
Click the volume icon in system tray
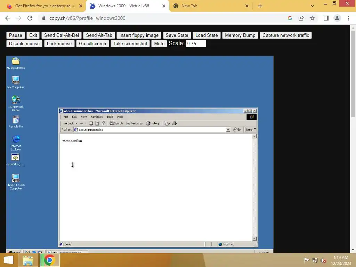pos(323,260)
